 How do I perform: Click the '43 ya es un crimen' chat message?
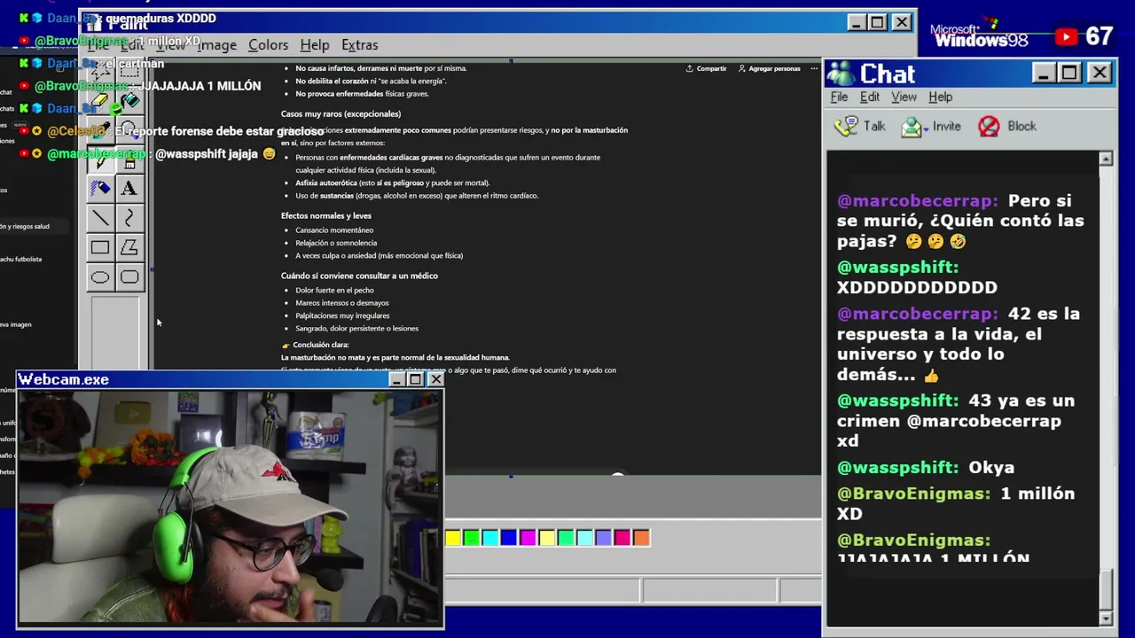[x=956, y=420]
